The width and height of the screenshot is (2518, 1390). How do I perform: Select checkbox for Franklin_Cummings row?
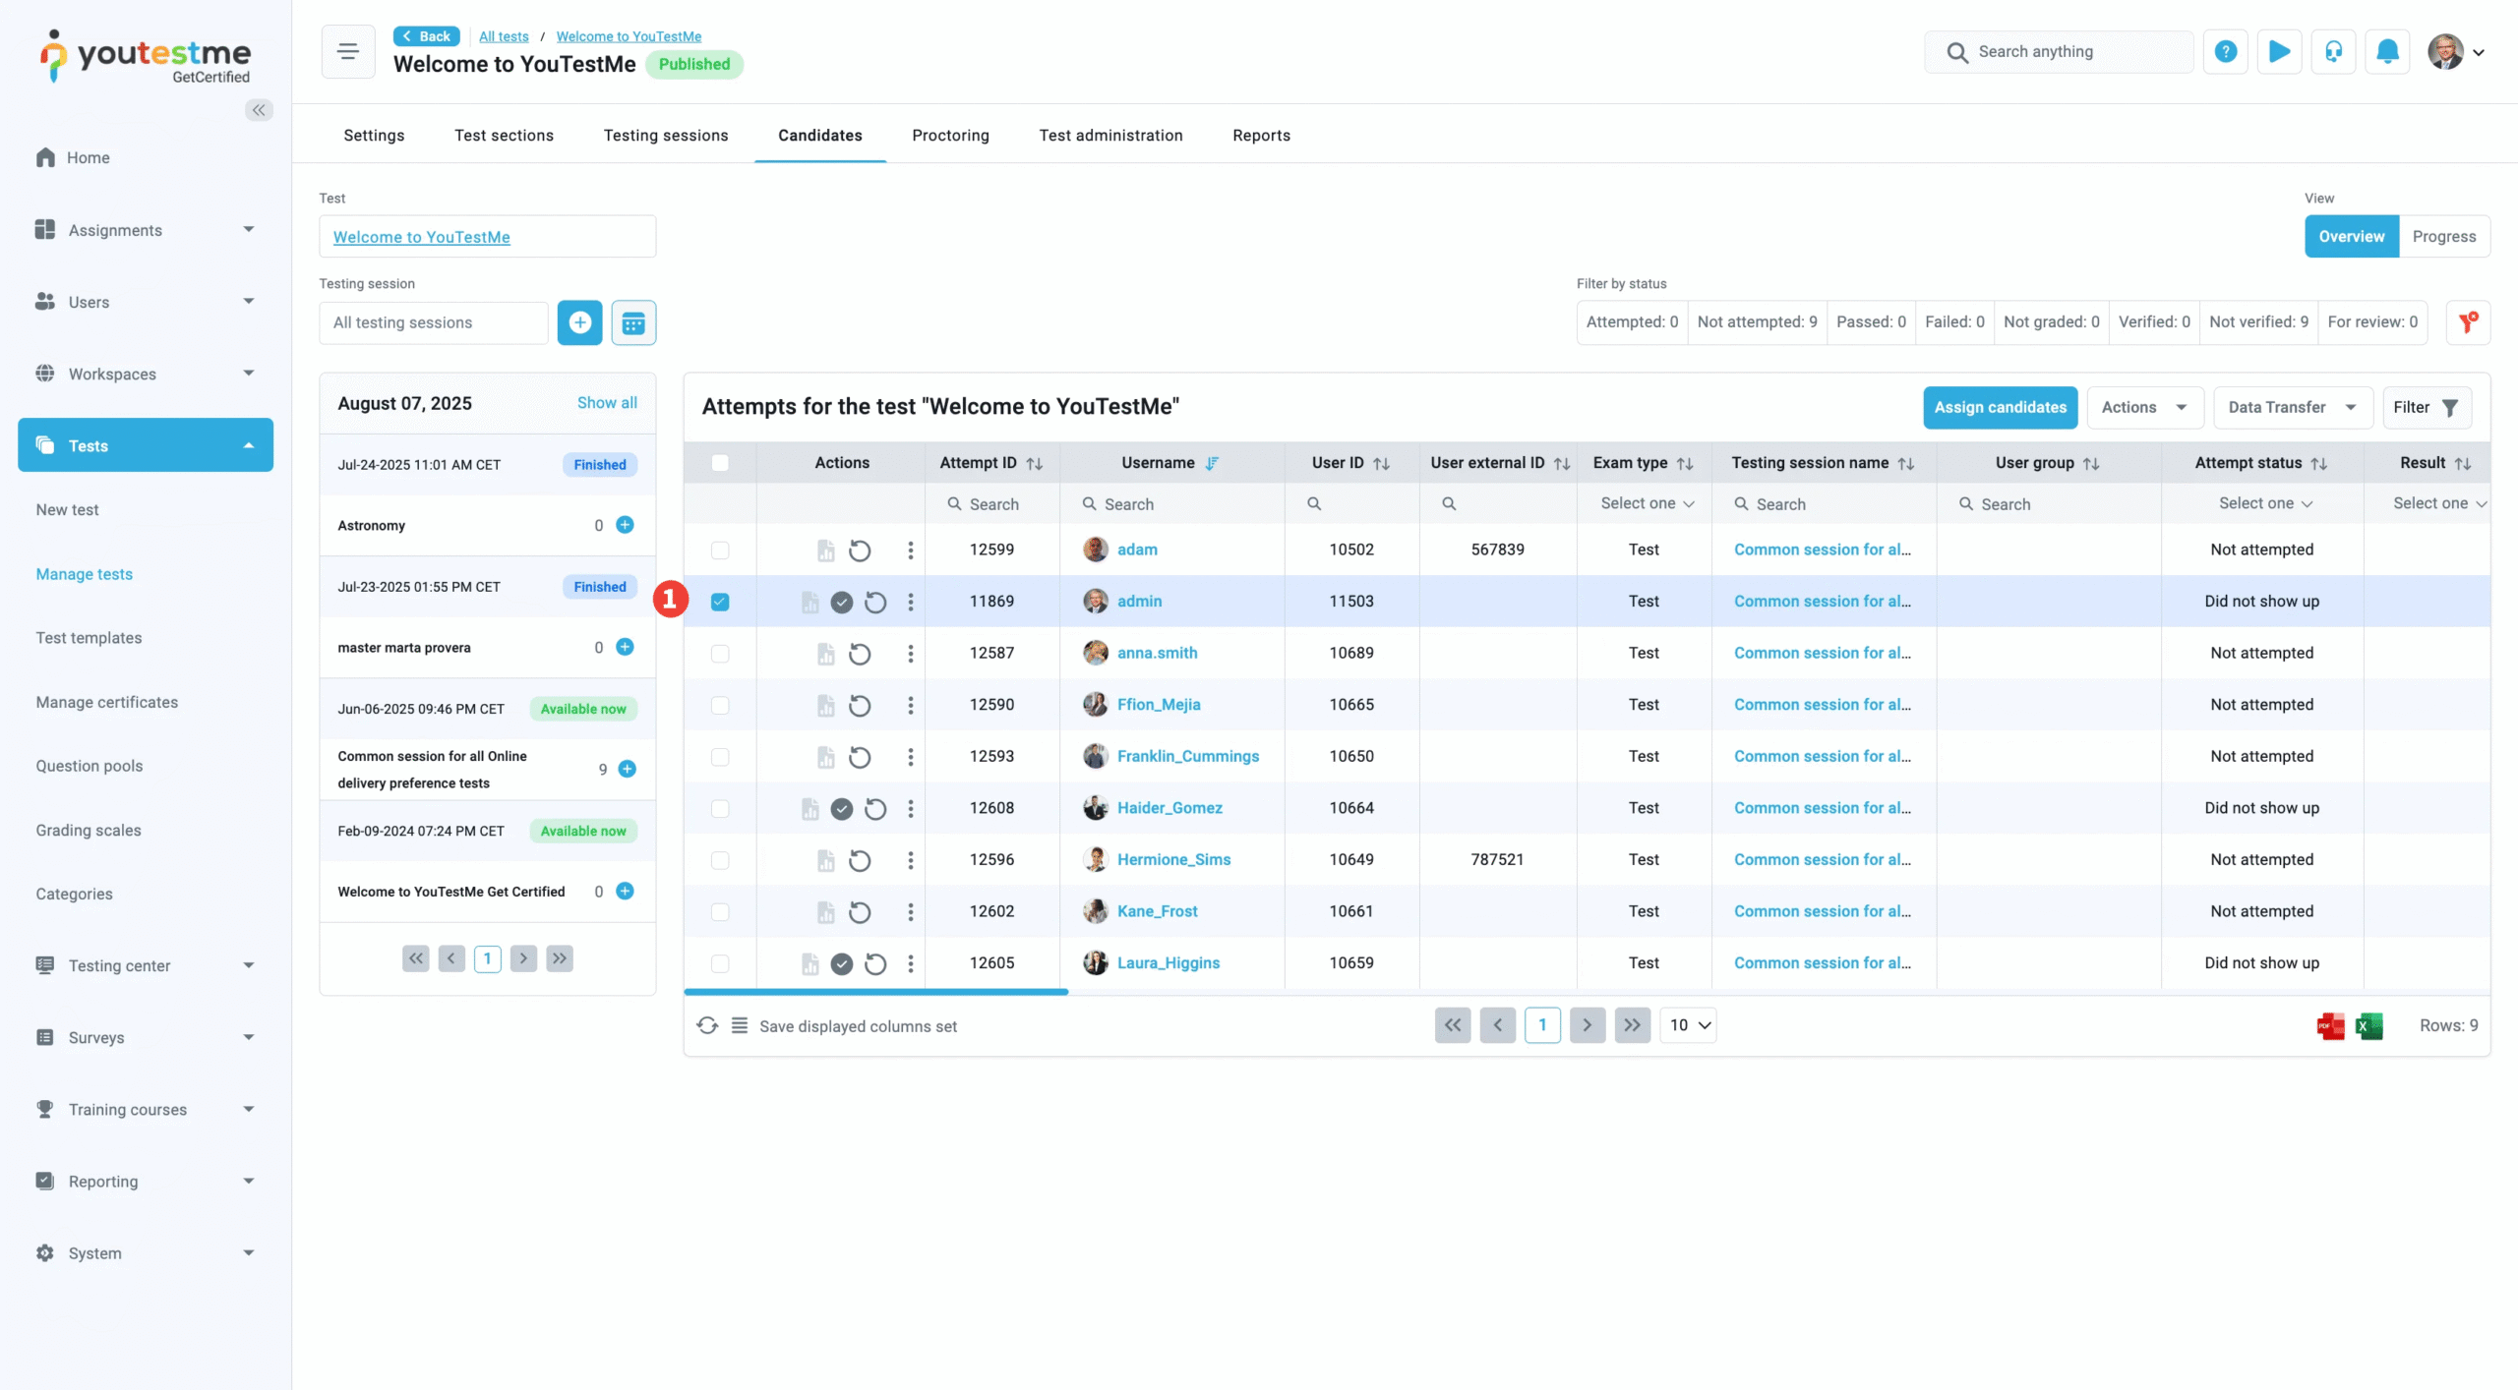coord(720,757)
